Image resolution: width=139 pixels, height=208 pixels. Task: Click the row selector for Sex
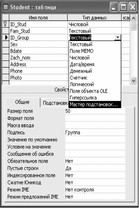point(6,44)
